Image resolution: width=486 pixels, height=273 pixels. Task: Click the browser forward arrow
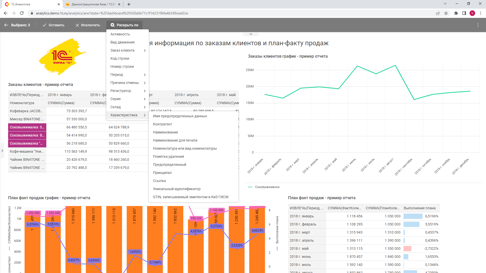14,13
